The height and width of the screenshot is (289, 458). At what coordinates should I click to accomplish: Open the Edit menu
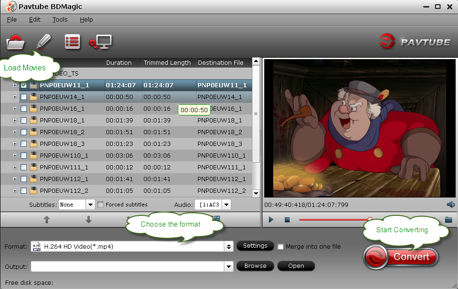[x=35, y=20]
